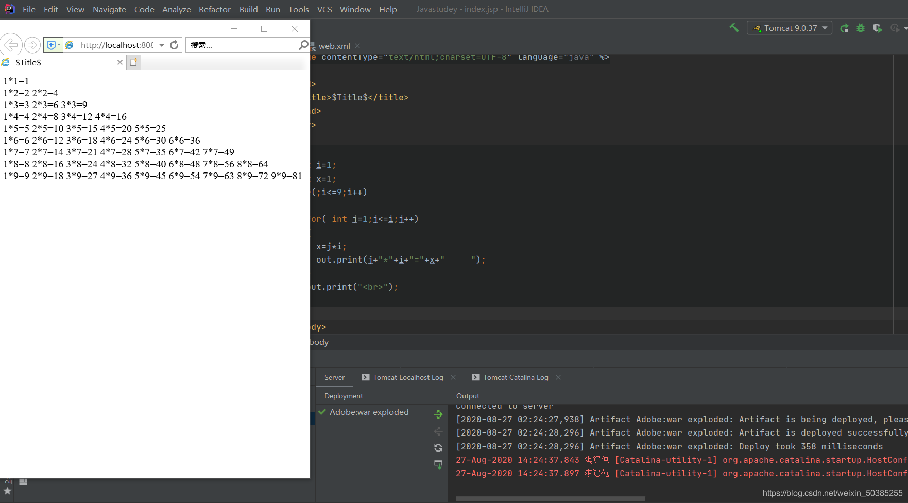Open the Tomcat 9.0.37 run configuration dropdown
Viewport: 908px width, 503px height.
point(789,28)
